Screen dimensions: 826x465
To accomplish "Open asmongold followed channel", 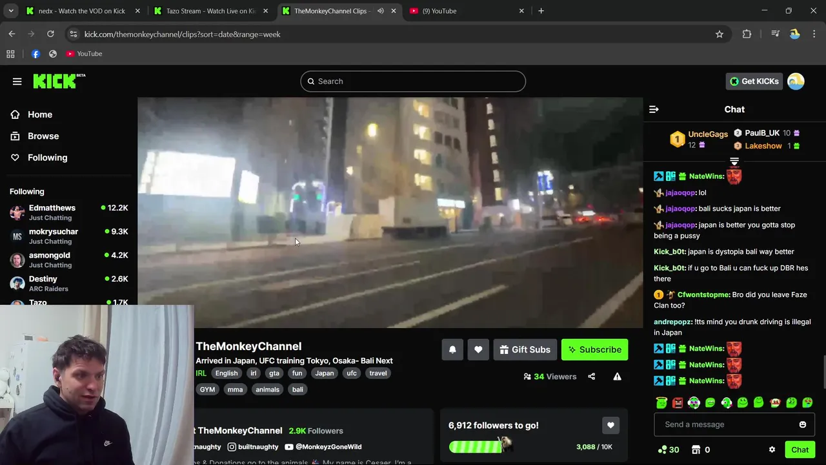I will pos(69,260).
